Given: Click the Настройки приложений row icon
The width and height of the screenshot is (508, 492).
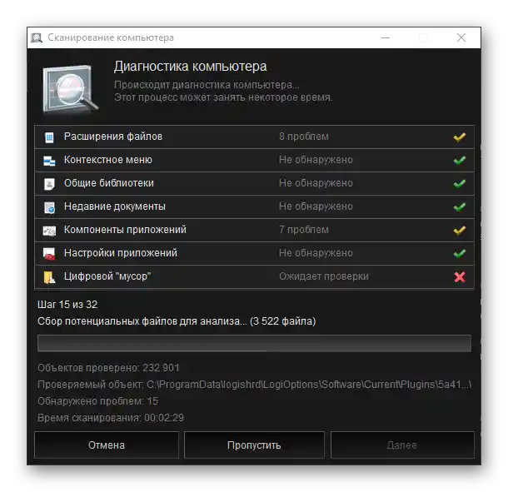Looking at the screenshot, I should 49,254.
